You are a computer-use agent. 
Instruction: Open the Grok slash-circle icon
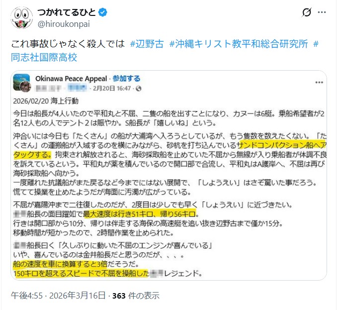pos(307,12)
